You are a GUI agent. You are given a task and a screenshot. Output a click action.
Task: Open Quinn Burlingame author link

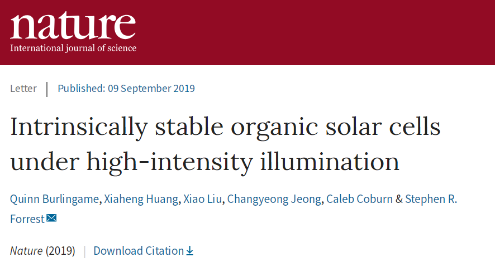coord(54,199)
